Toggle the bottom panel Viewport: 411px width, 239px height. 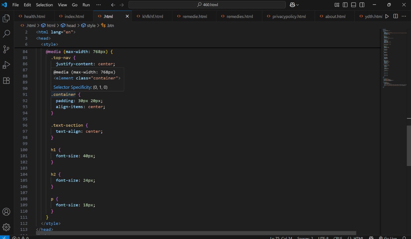point(354,5)
